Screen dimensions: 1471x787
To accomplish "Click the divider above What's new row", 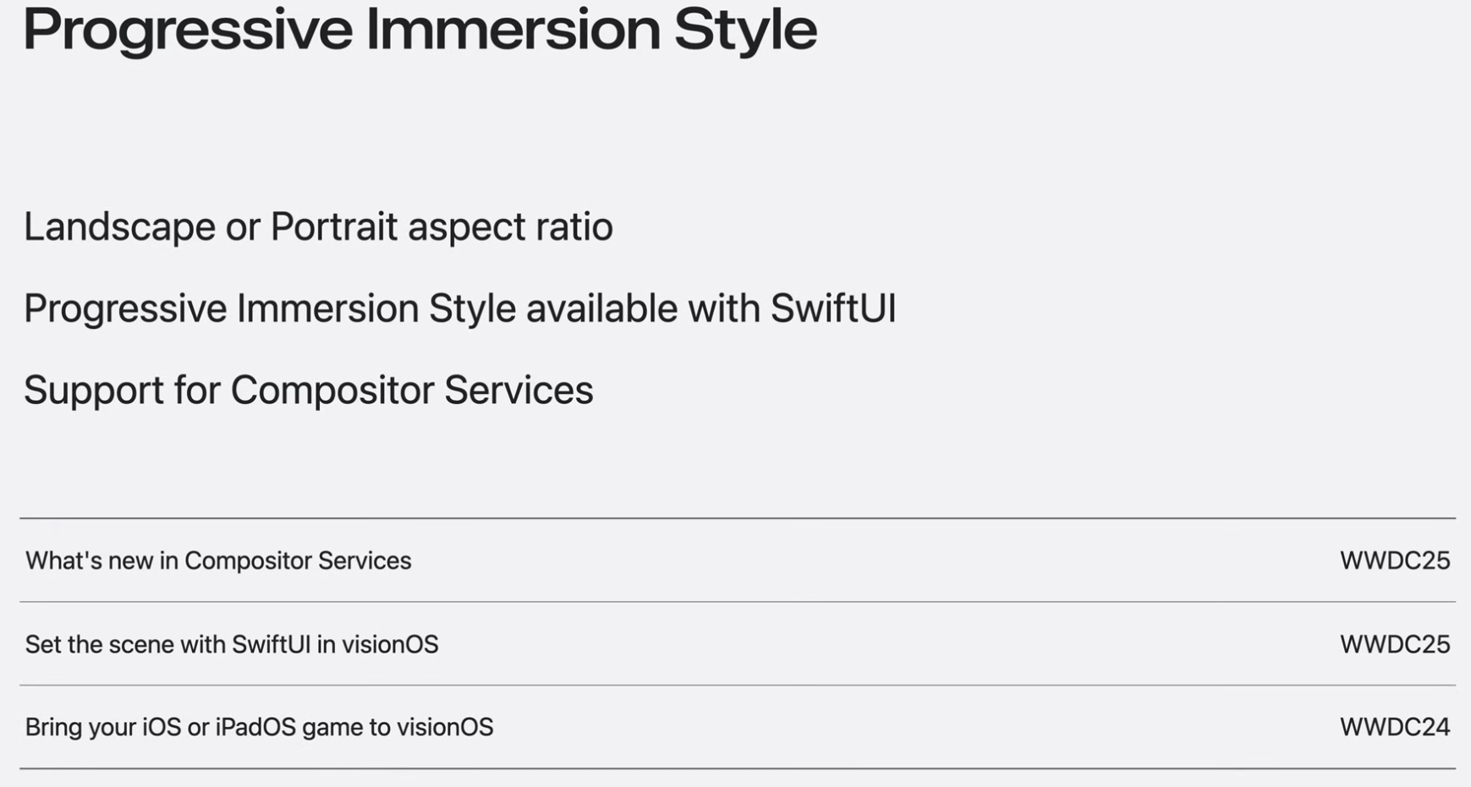I will pyautogui.click(x=738, y=518).
